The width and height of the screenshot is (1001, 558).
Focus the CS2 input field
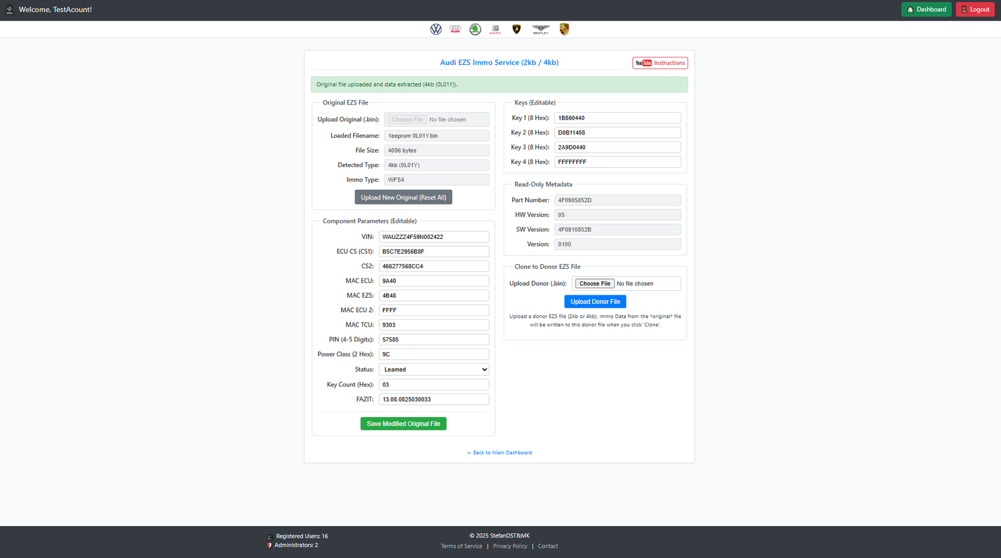(434, 266)
